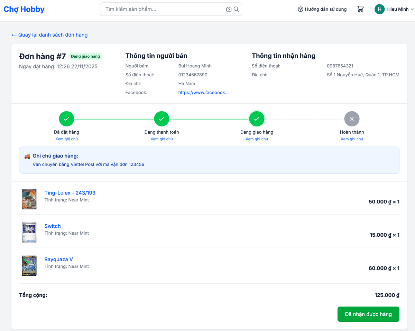
Task: Show note under 'Đang thanh toán'
Action: tap(162, 139)
